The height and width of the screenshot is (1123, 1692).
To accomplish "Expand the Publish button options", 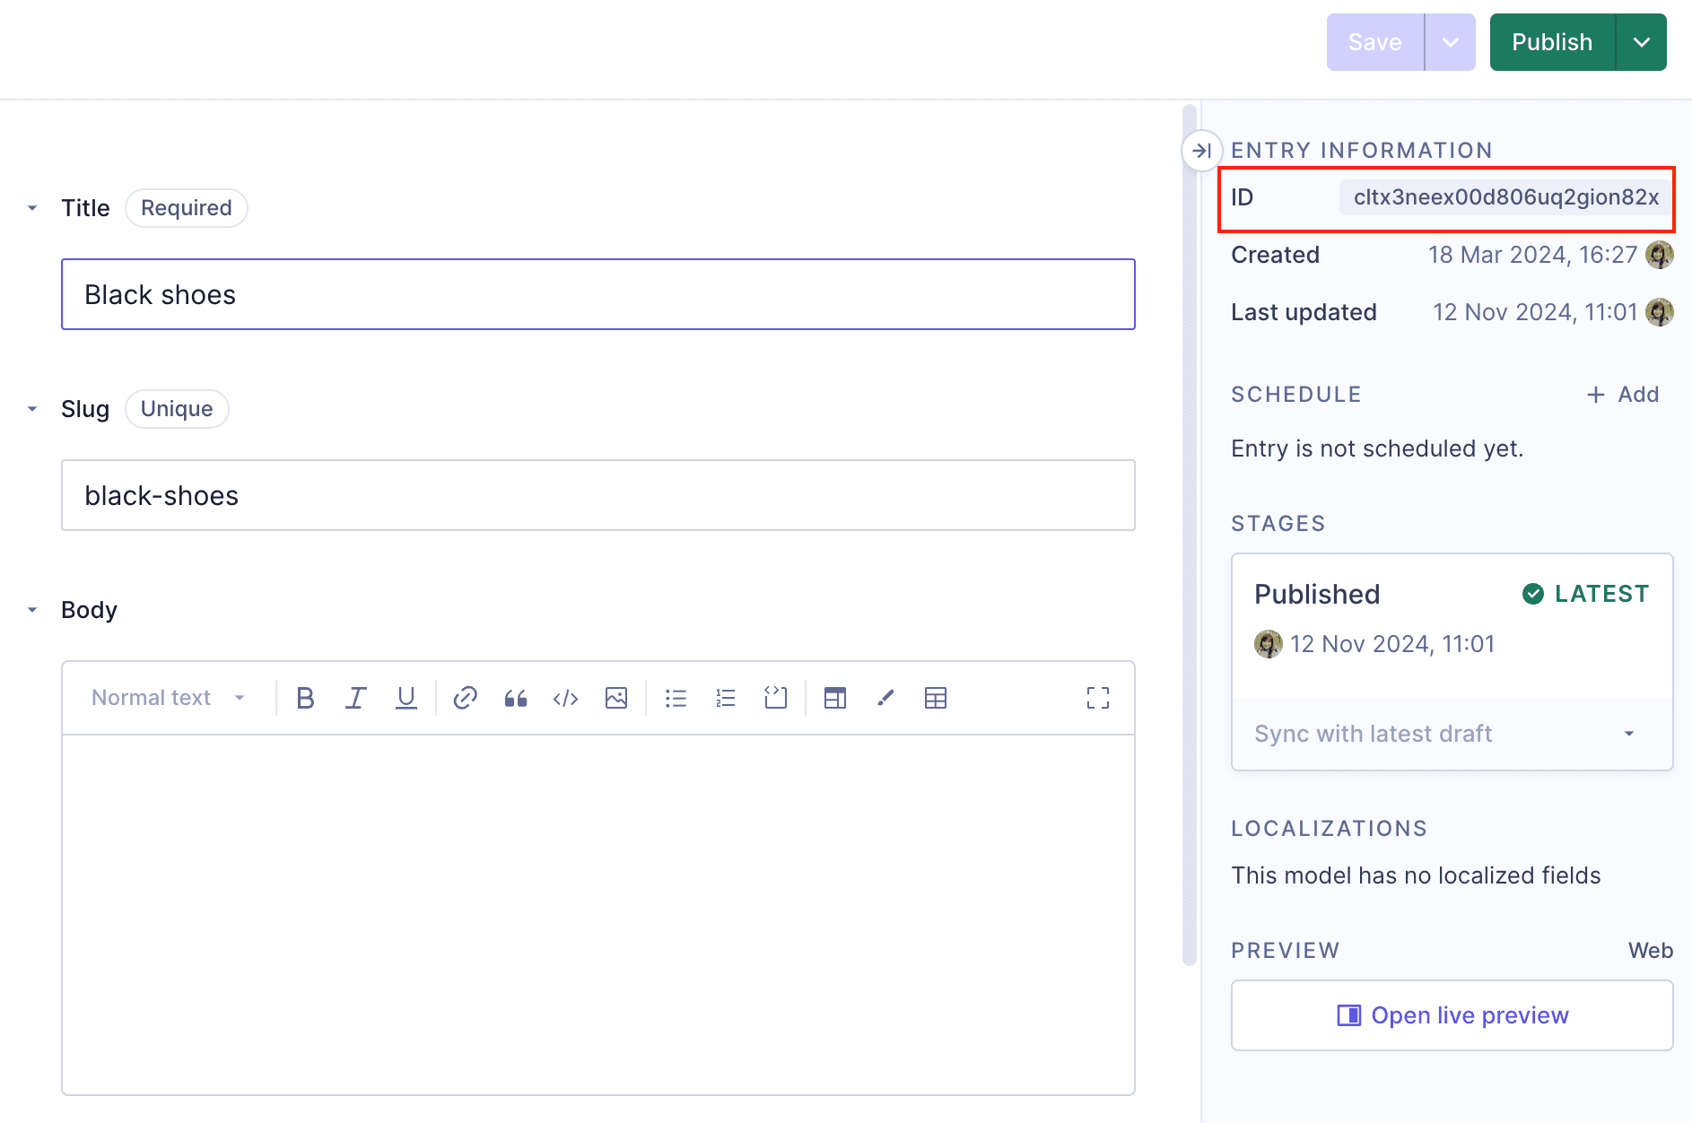I will coord(1643,41).
